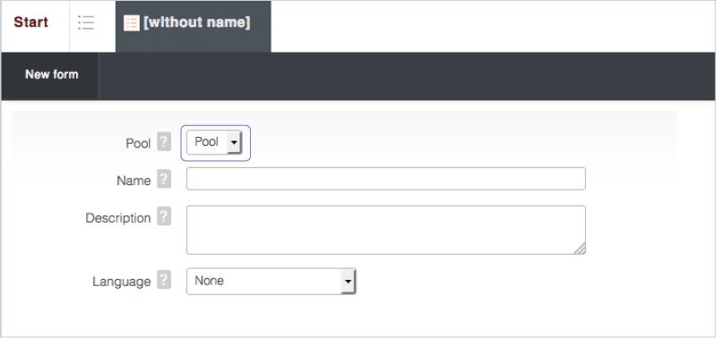Screen dimensions: 716x338
Task: Click the Description question mark icon
Action: point(164,216)
